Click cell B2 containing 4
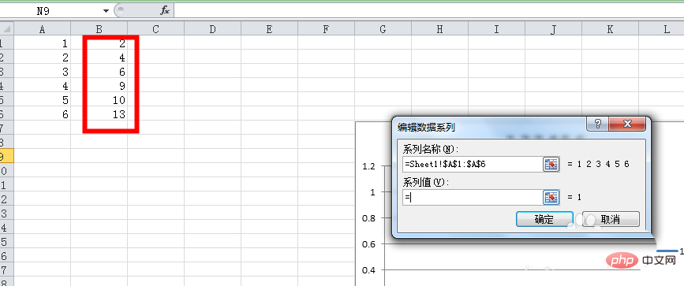 coord(99,57)
